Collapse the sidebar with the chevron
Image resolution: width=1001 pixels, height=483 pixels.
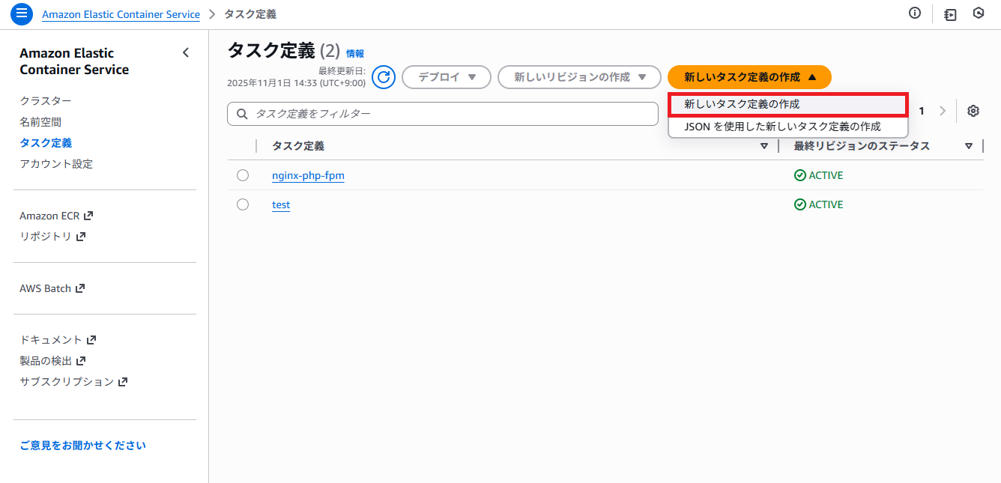pyautogui.click(x=186, y=52)
